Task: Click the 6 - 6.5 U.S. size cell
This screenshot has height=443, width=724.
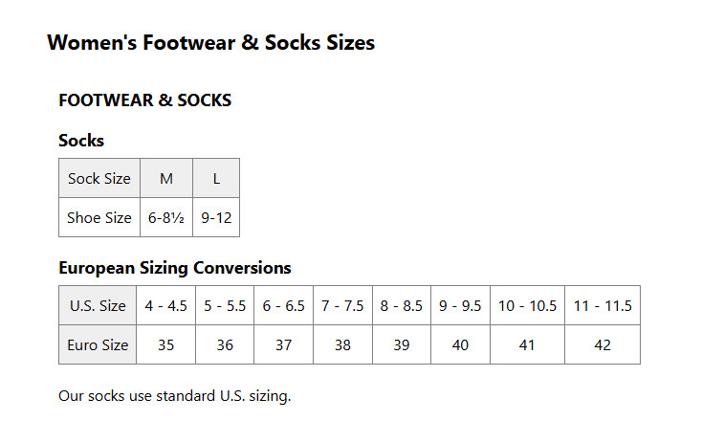Action: pos(284,306)
